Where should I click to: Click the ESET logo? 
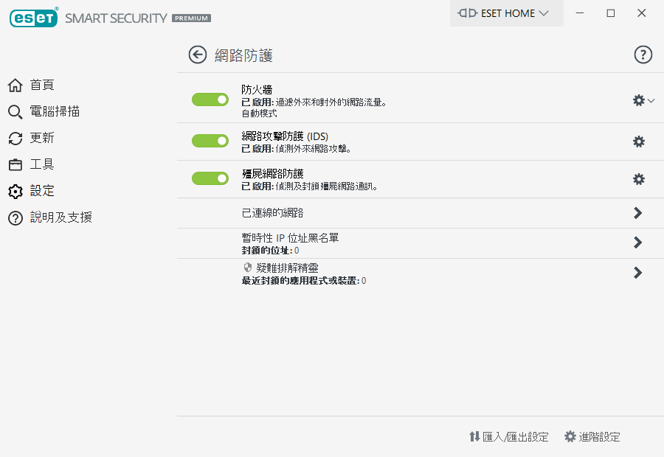pyautogui.click(x=34, y=18)
